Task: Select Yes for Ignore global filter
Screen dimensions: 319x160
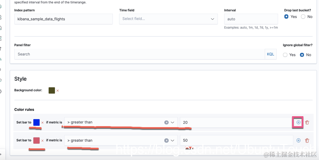Action: (285, 55)
